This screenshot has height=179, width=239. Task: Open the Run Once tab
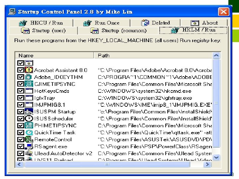[102, 23]
